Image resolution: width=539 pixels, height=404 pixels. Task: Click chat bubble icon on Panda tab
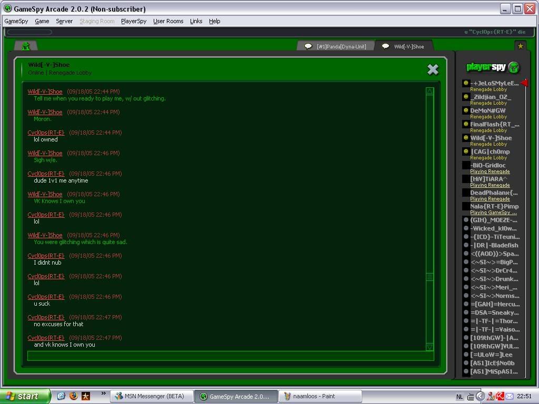308,46
